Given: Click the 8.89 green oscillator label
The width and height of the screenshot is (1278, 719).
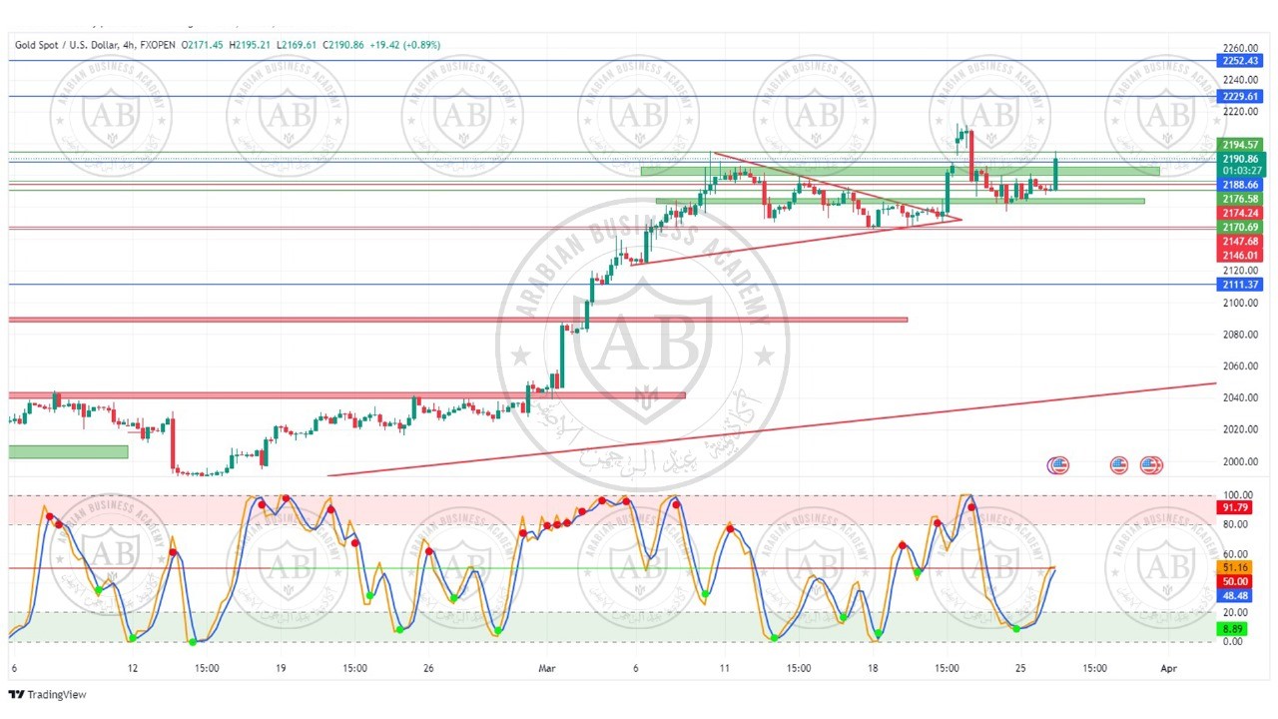Looking at the screenshot, I should 1233,629.
